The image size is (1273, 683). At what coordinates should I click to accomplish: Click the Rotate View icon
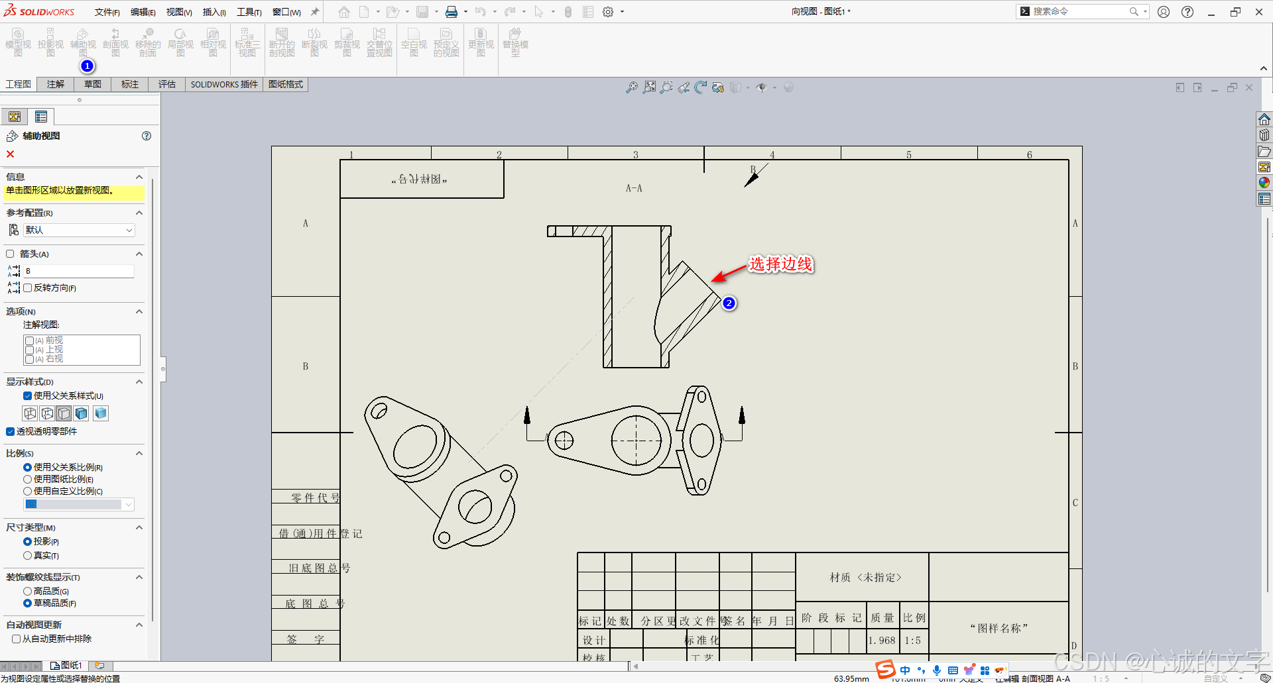point(701,87)
